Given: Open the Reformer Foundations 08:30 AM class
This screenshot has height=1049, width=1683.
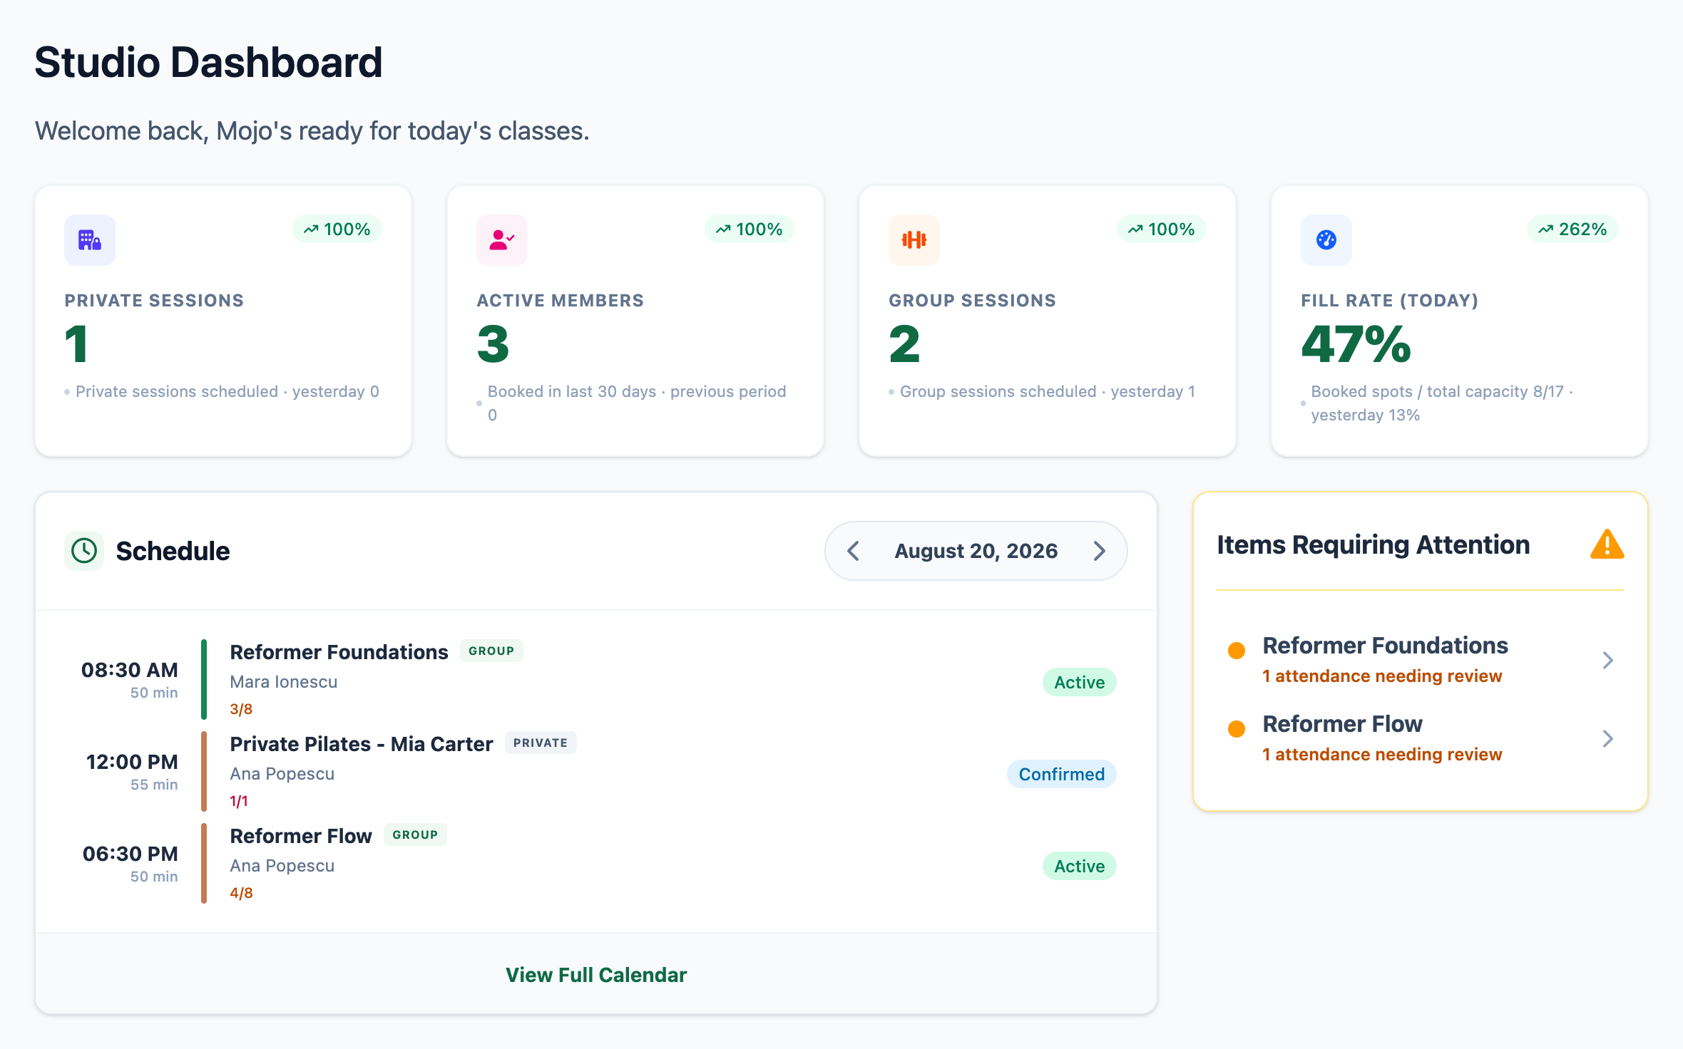Looking at the screenshot, I should 596,680.
